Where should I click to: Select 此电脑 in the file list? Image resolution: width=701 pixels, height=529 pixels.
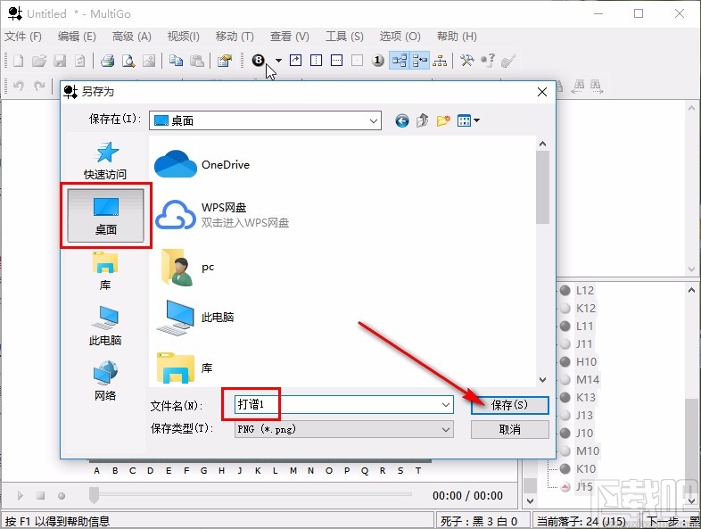click(x=195, y=318)
